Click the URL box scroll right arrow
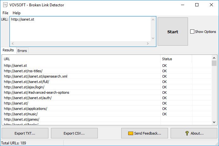Image resolution: width=219 pixels, height=146 pixels. pos(148,44)
